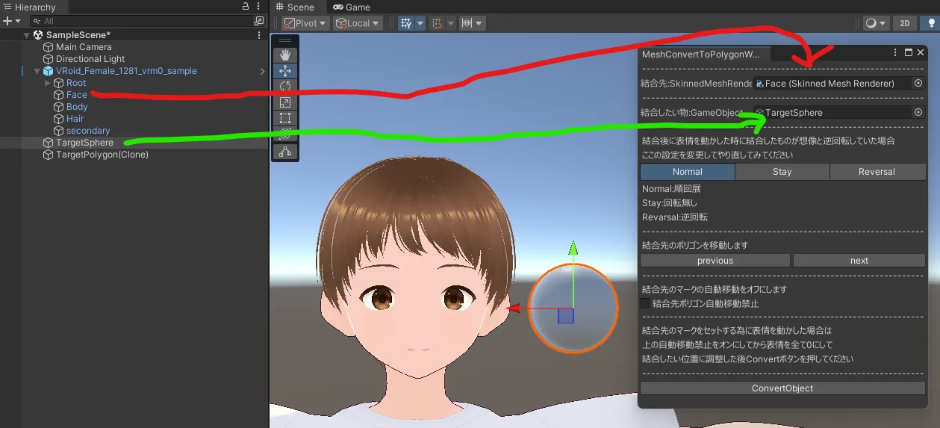The image size is (940, 428).
Task: Open the Hierarchy panel options menu
Action: click(x=259, y=7)
